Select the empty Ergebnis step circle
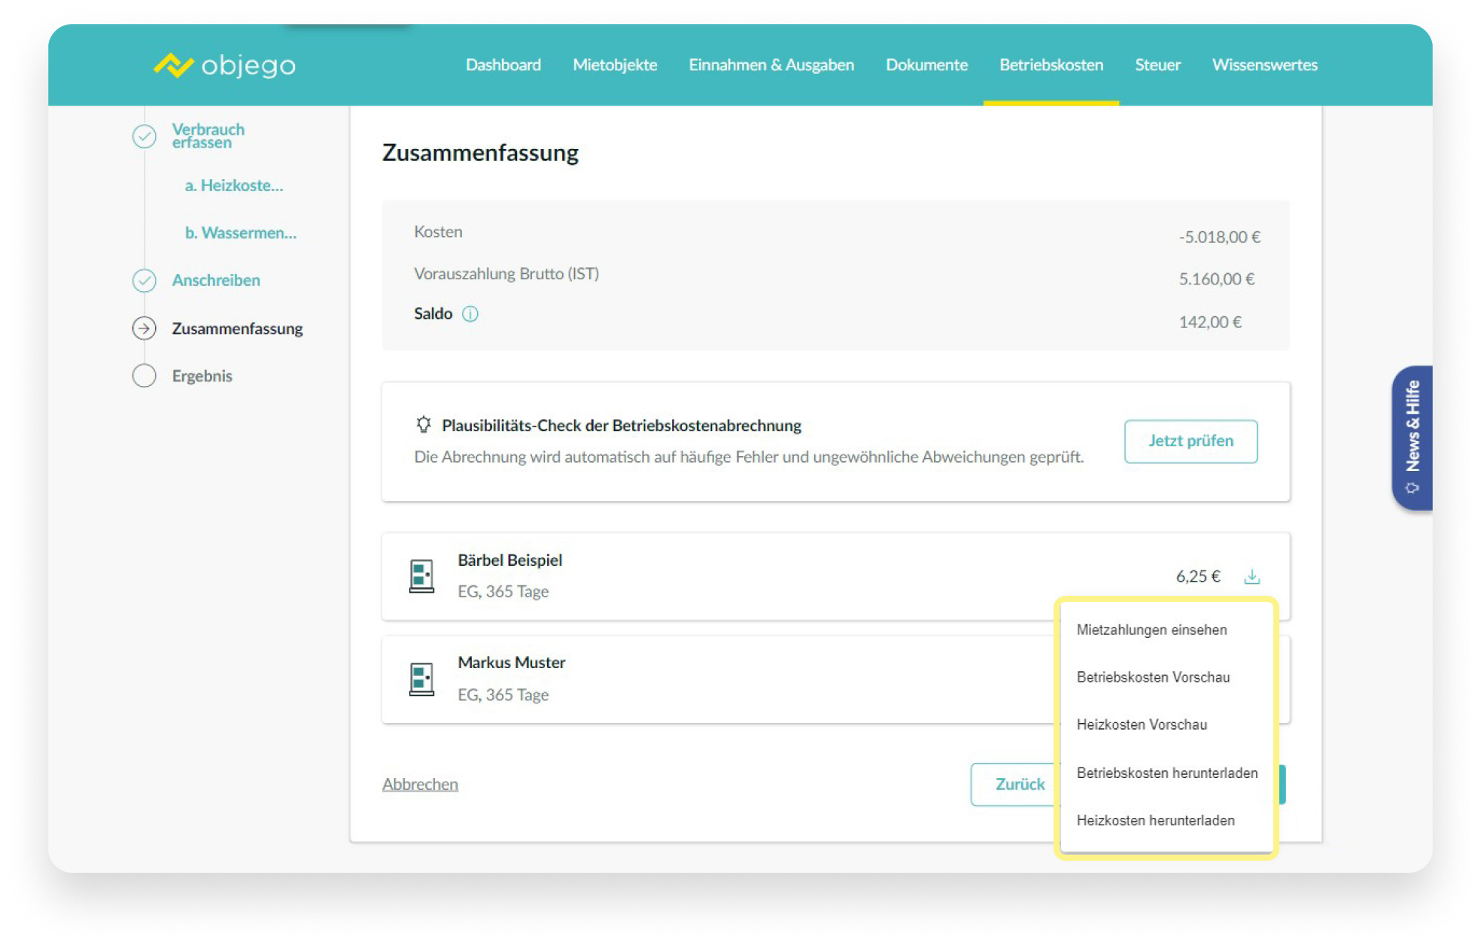The height and width of the screenshot is (945, 1481). tap(144, 375)
